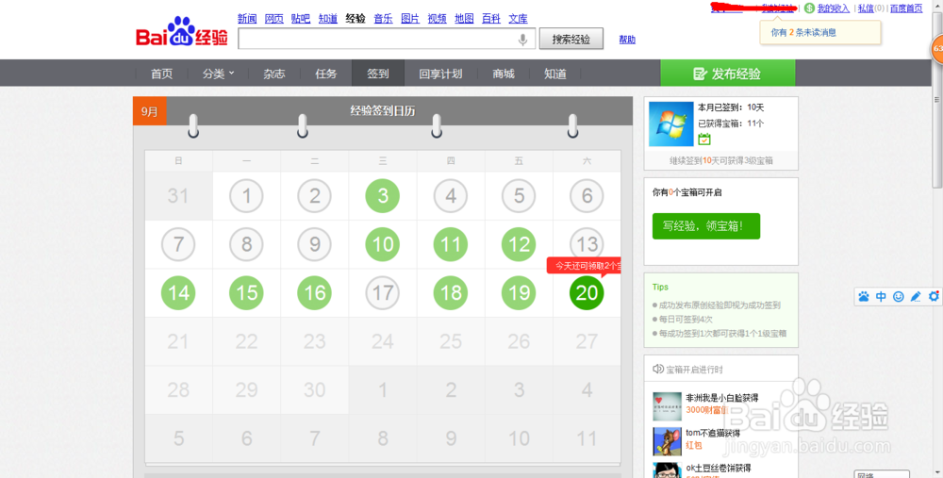Open the 回享计划 navigation tab
Image resolution: width=943 pixels, height=478 pixels.
pos(440,74)
